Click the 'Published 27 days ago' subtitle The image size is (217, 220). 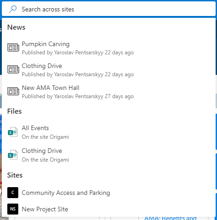[78, 96]
